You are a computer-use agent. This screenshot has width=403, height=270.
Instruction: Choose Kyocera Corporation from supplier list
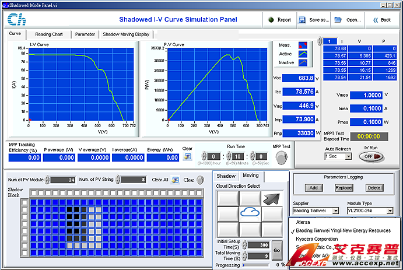tap(317, 239)
